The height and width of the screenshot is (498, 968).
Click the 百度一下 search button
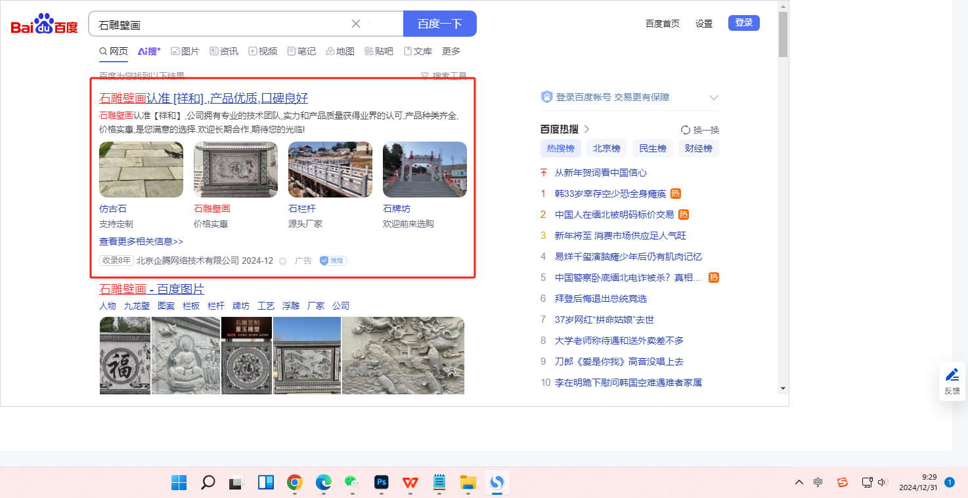tap(439, 24)
